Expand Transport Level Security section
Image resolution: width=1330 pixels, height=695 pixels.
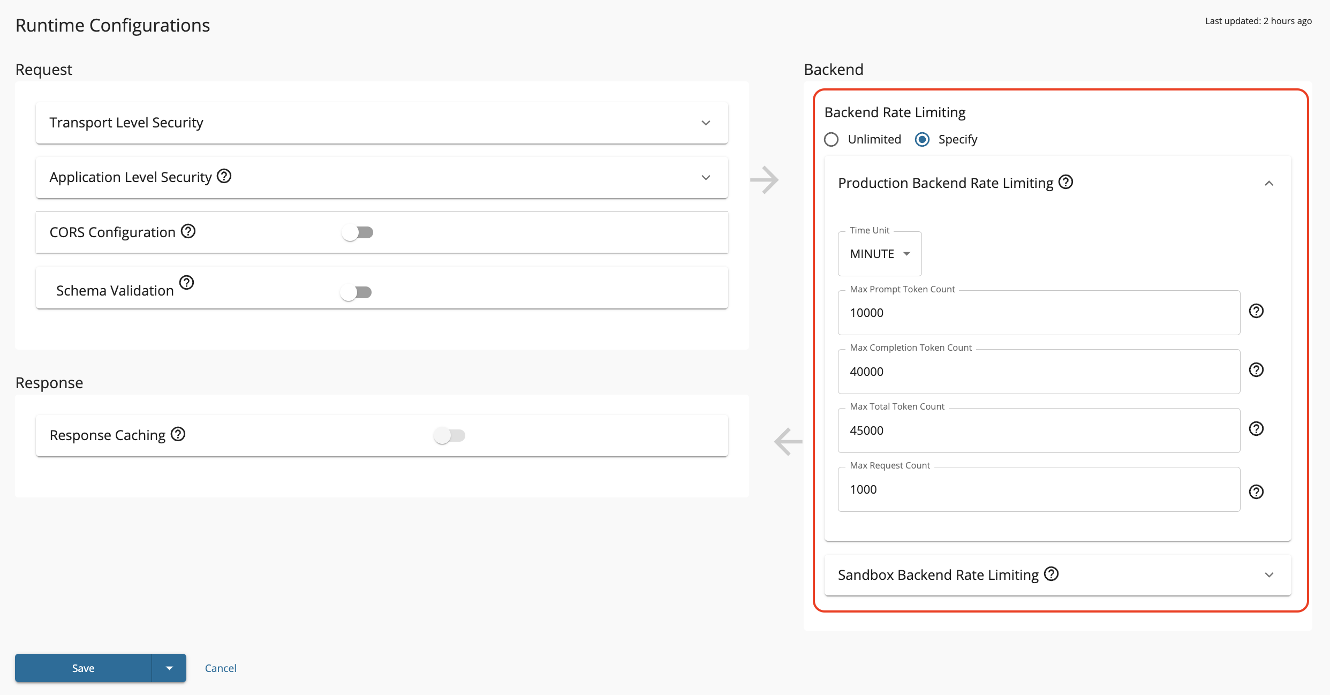click(706, 123)
